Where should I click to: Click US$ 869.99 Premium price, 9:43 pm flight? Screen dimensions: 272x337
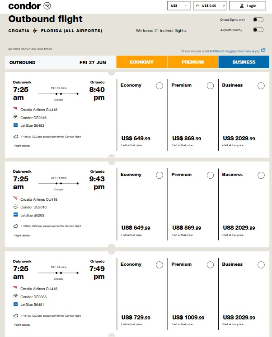[x=187, y=228]
